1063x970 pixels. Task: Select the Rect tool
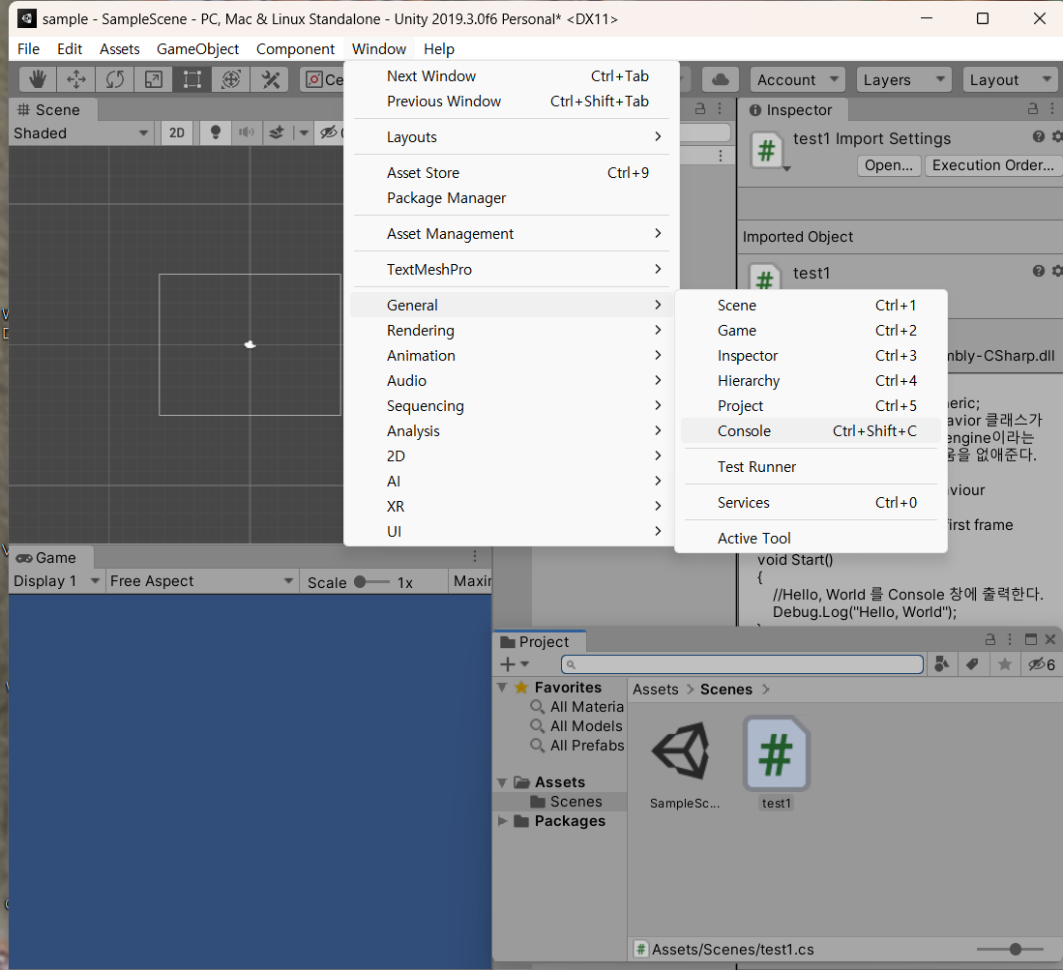pos(192,79)
